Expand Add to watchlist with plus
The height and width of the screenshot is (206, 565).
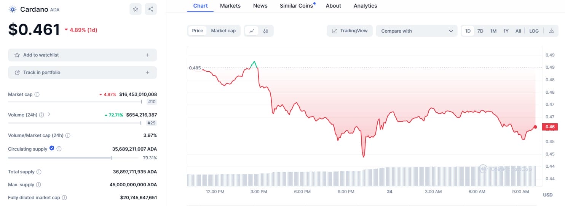click(x=148, y=55)
